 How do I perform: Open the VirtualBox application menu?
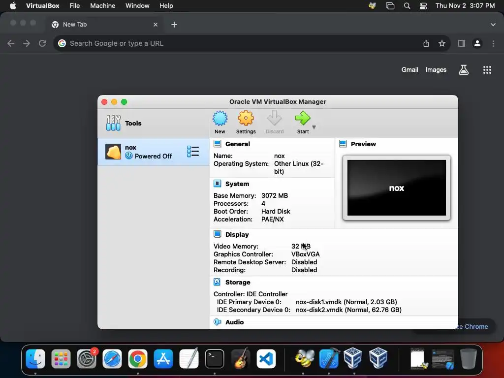tap(42, 6)
